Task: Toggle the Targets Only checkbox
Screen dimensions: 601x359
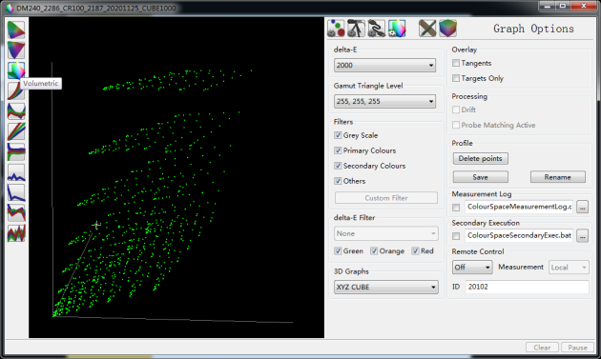Action: 456,78
